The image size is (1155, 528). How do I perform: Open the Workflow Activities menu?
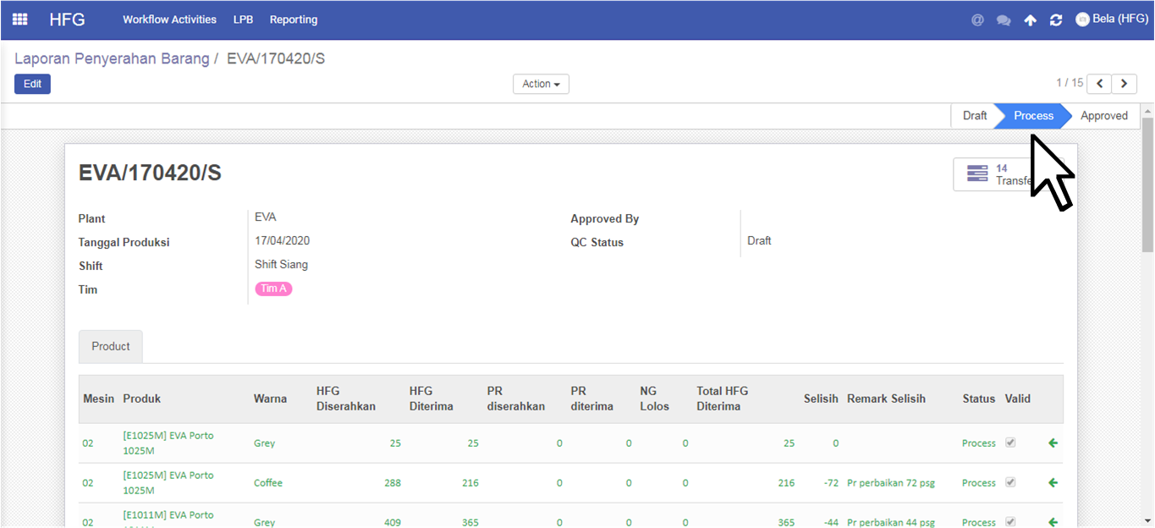(x=169, y=19)
